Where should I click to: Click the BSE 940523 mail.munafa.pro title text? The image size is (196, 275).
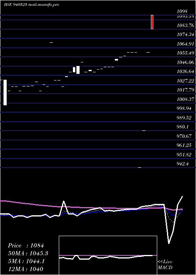tap(31, 5)
